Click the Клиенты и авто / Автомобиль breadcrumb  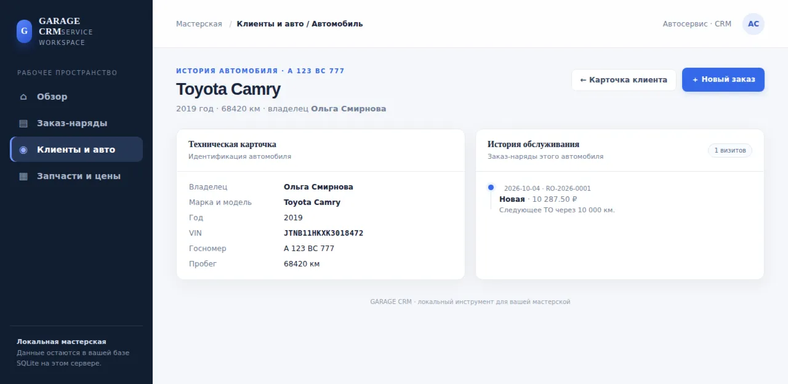[300, 24]
